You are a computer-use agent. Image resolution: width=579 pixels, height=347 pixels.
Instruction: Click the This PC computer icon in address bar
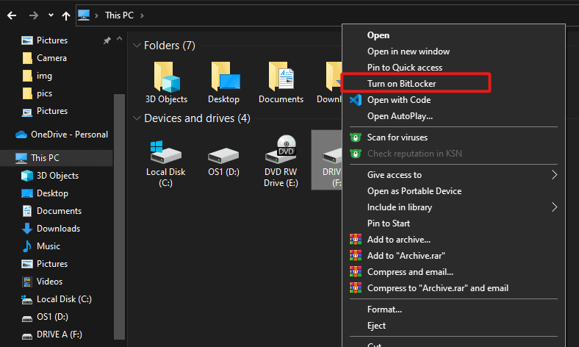[x=84, y=15]
